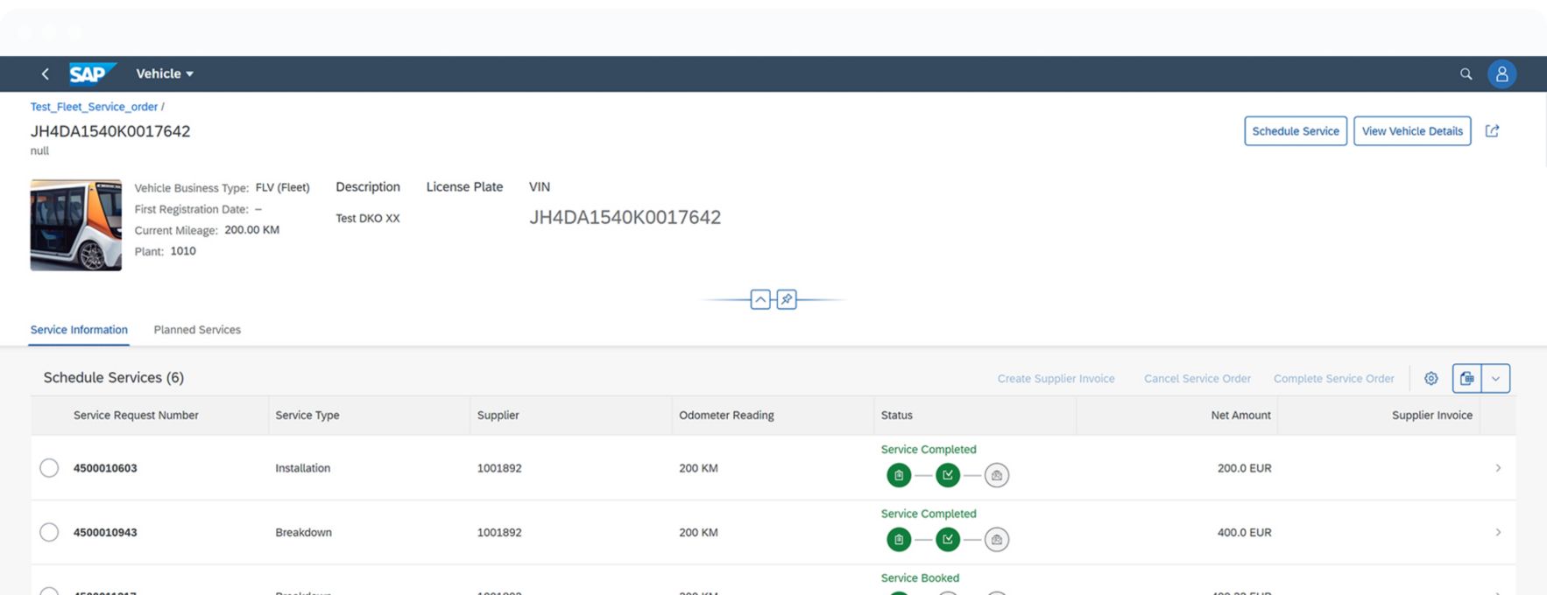Open Test_Fleet_Service_order breadcrumb link
The image size is (1547, 595).
coord(94,107)
